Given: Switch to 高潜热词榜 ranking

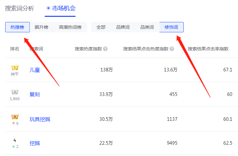Looking at the screenshot, I should 70,27.
